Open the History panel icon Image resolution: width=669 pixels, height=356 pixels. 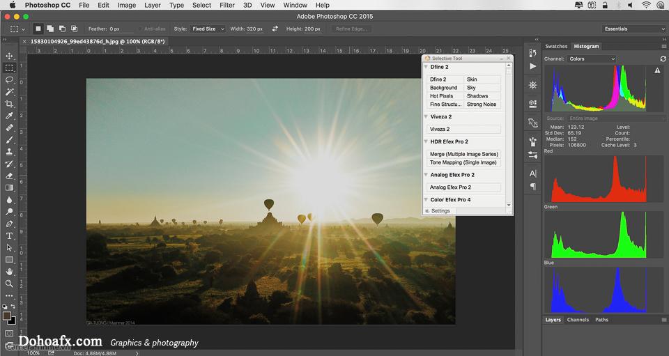[533, 53]
